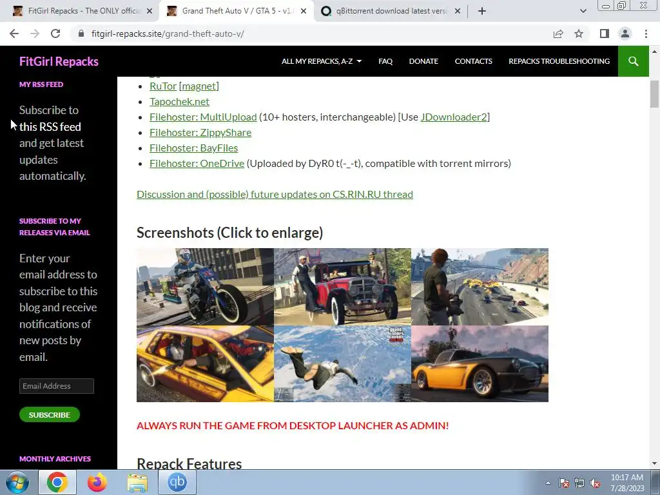Click the My RSS Feed heading
The width and height of the screenshot is (660, 495).
(x=41, y=84)
